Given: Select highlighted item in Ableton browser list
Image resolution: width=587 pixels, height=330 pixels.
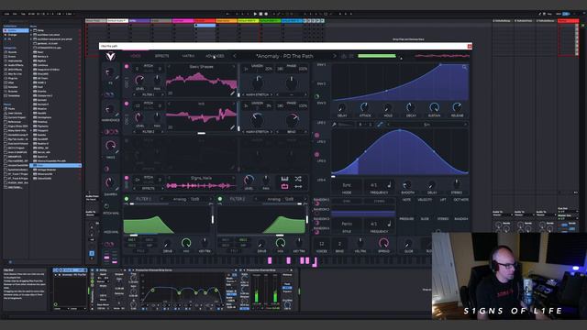Looking at the screenshot, I should (56, 165).
